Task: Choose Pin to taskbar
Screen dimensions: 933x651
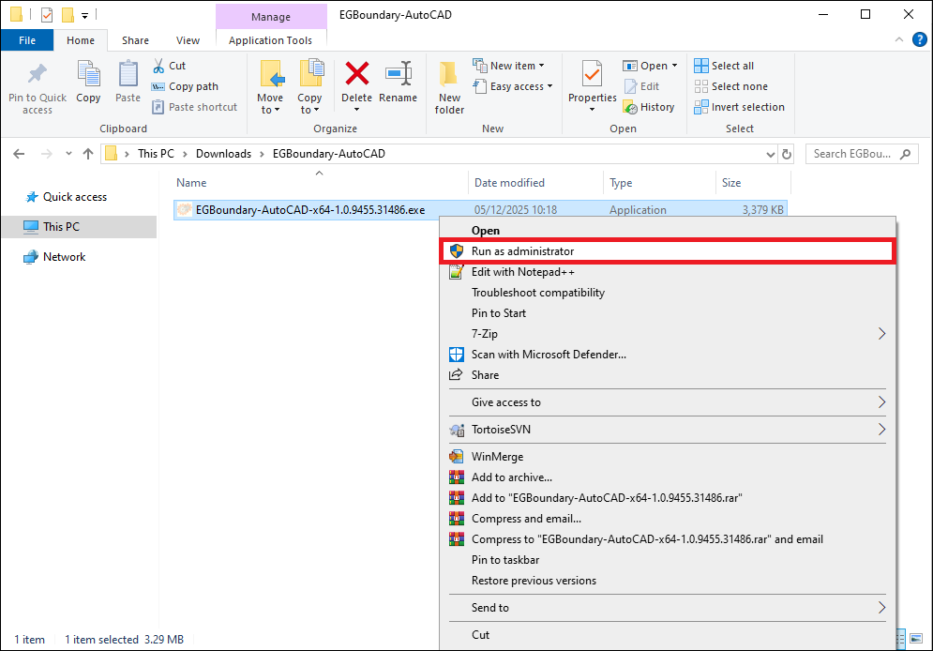Action: [x=667, y=560]
